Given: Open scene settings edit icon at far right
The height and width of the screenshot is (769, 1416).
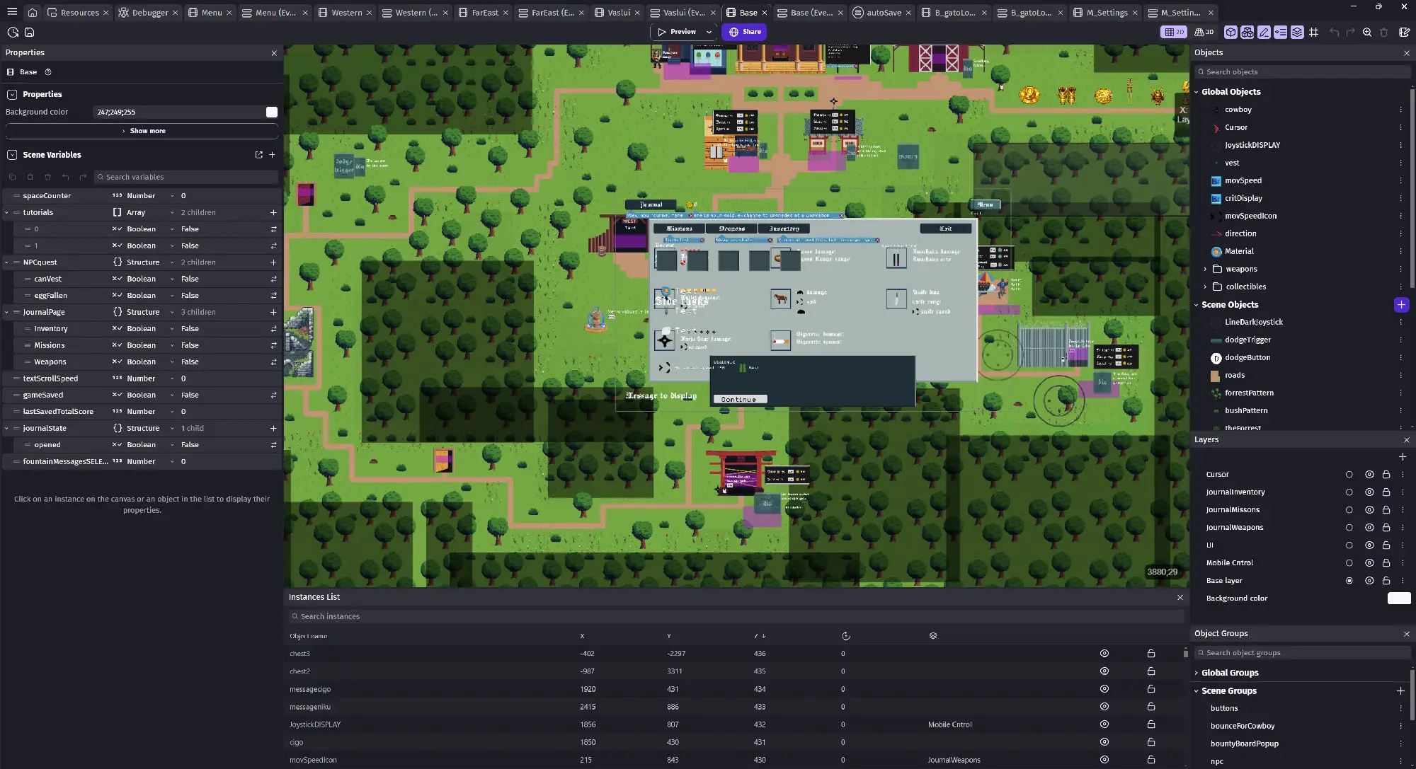Looking at the screenshot, I should [x=1405, y=32].
